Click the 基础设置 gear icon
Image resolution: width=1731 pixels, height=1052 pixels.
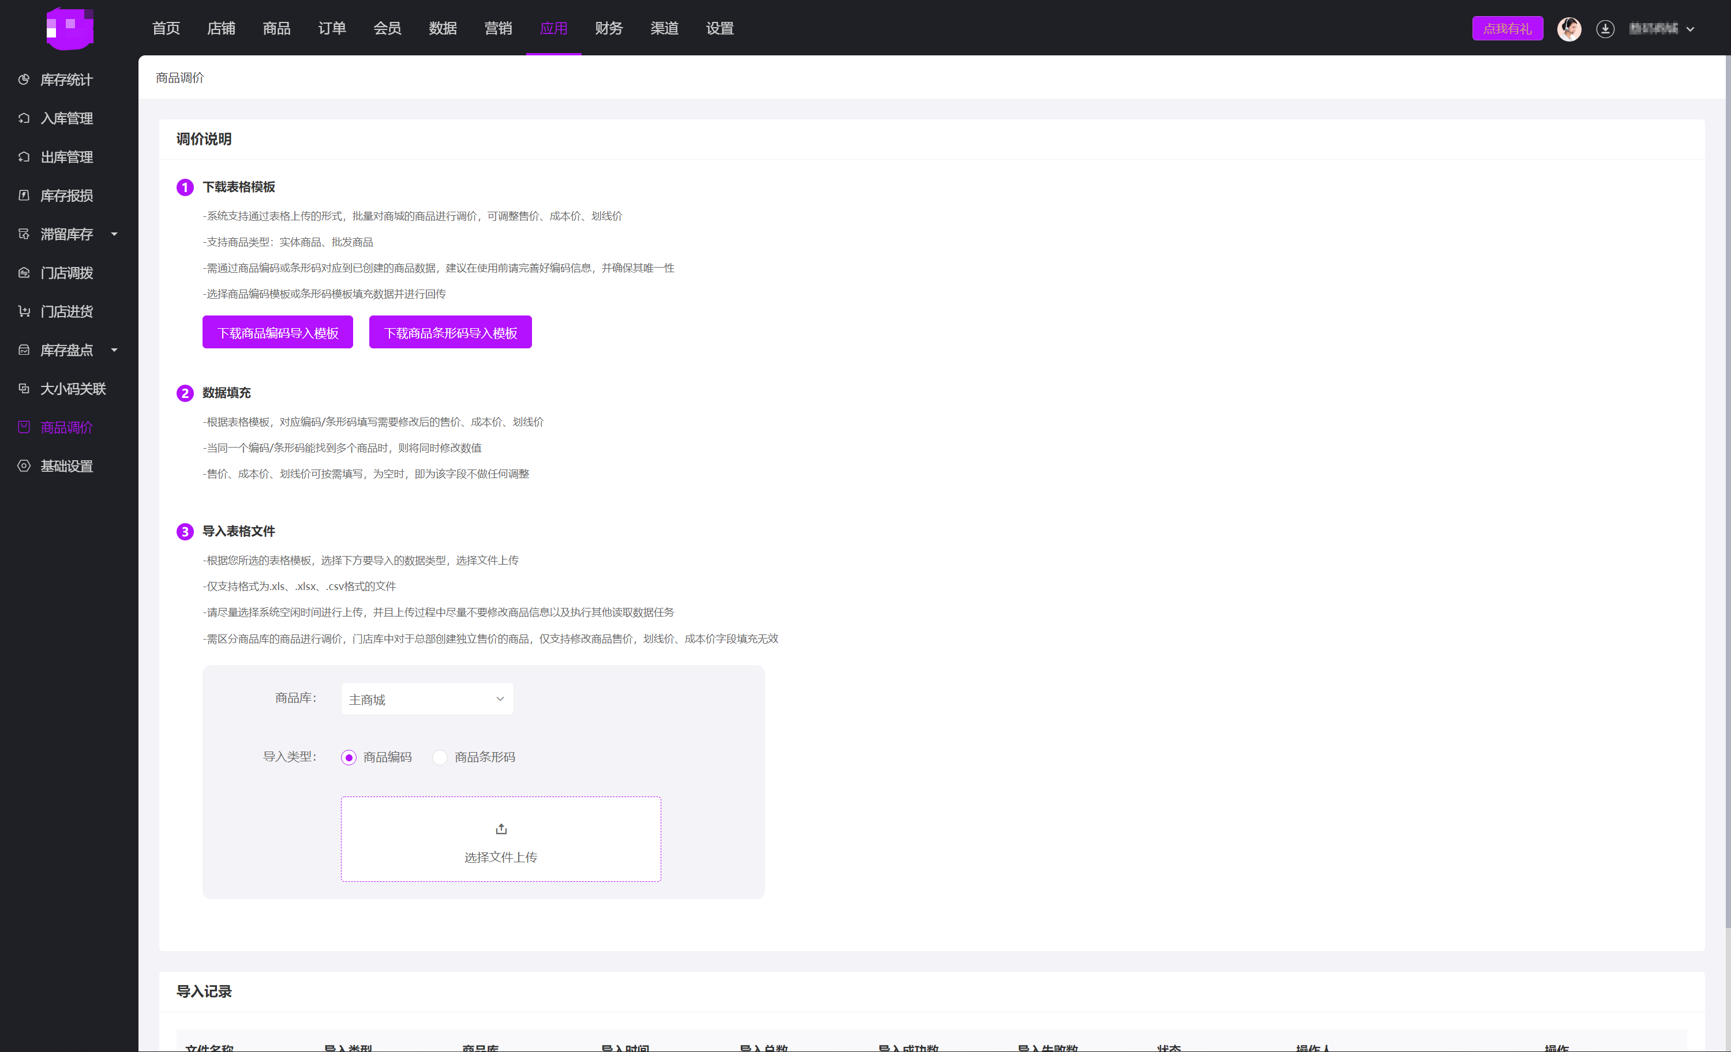(24, 465)
